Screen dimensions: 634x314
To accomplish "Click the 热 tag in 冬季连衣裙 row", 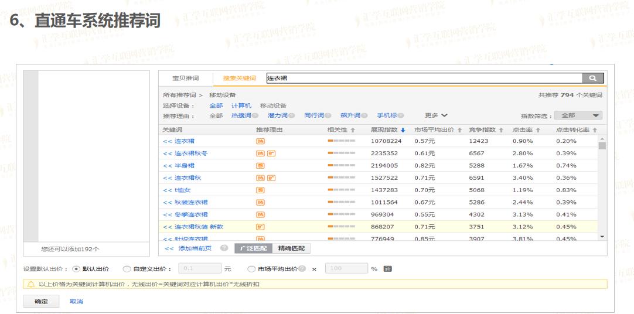I will click(x=260, y=214).
